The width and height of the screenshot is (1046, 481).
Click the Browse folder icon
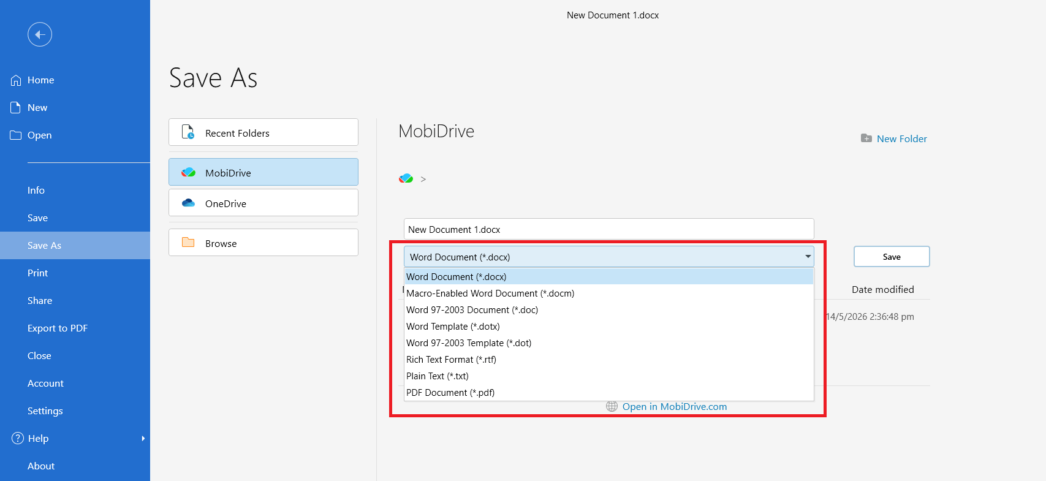click(x=188, y=243)
